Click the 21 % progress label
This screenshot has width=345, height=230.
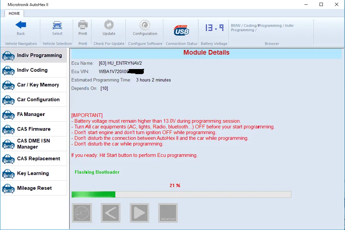click(x=175, y=185)
